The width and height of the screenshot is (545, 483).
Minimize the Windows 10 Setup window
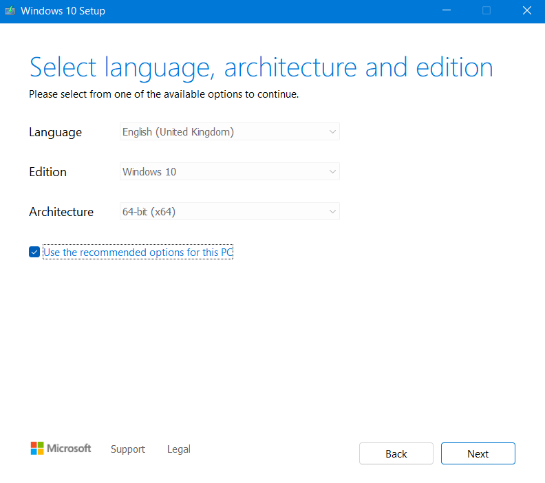[x=446, y=11]
